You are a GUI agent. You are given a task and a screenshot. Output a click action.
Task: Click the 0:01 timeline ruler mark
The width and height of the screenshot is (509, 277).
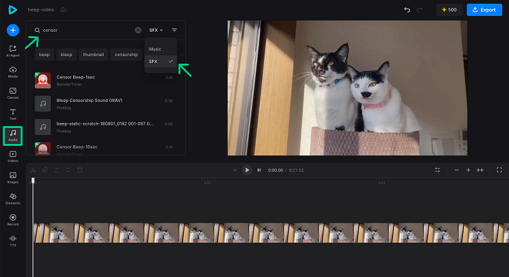(x=207, y=183)
